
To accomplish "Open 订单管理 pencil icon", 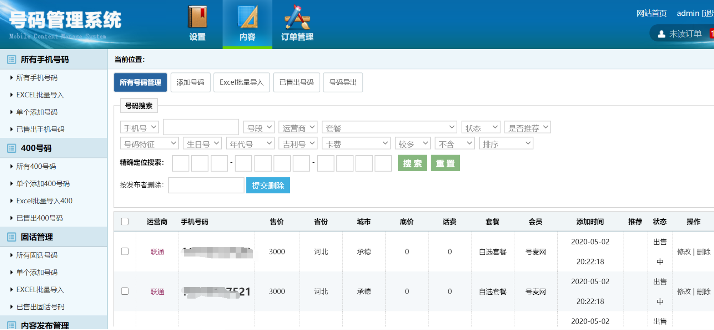I will 297,17.
